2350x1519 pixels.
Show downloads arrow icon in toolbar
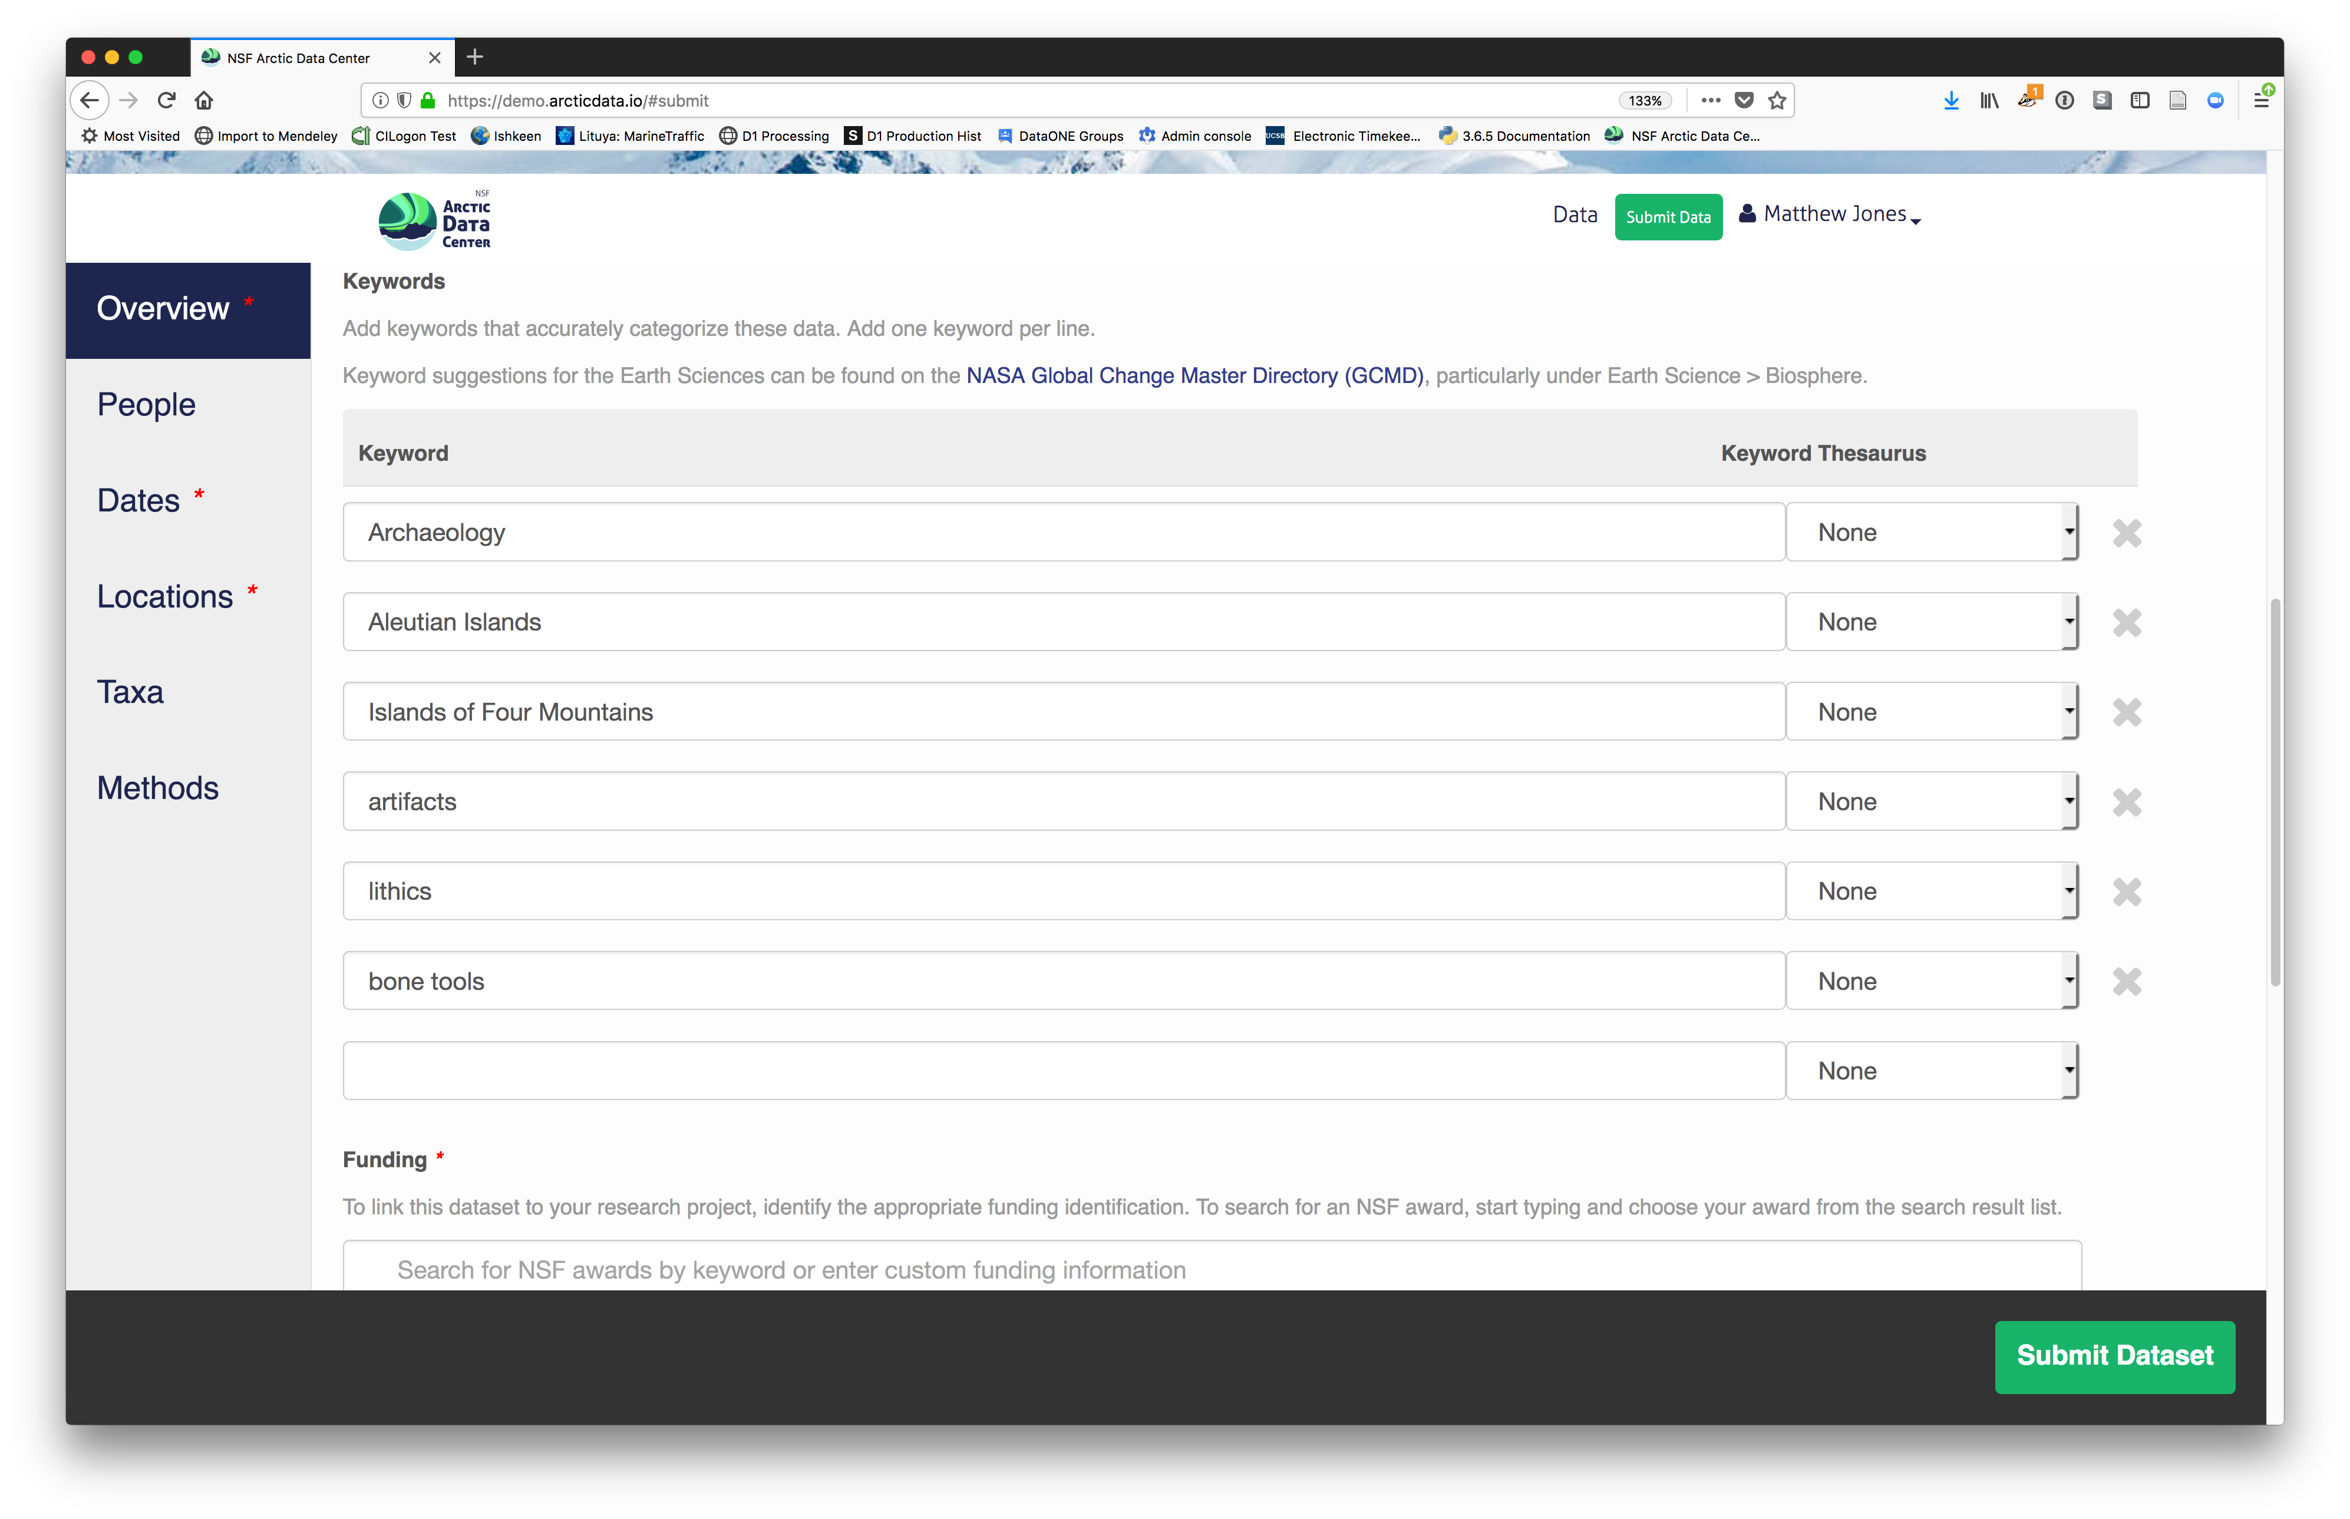pyautogui.click(x=1950, y=101)
